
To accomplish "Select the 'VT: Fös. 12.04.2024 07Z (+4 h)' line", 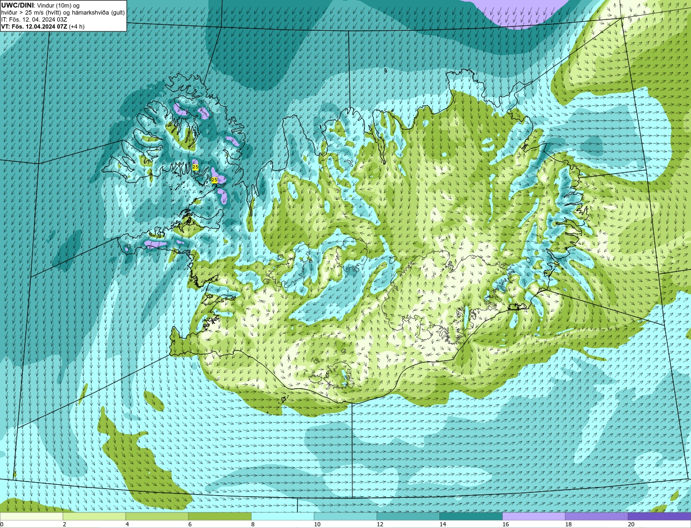I will click(x=43, y=26).
